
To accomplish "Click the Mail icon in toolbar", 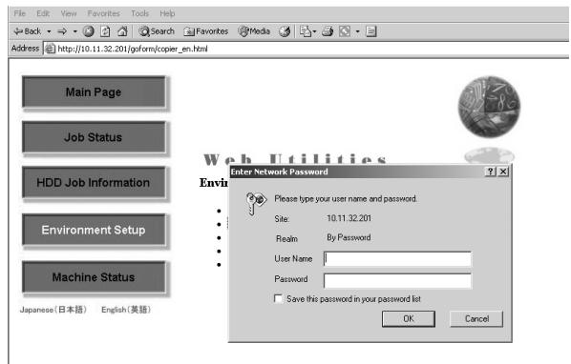I will pos(306,31).
